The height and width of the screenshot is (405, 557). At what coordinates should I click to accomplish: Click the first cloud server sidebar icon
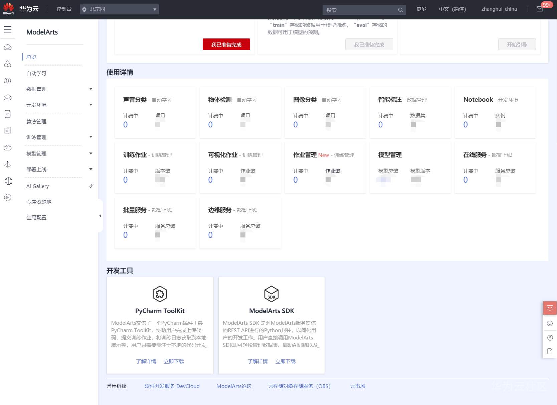[x=8, y=47]
